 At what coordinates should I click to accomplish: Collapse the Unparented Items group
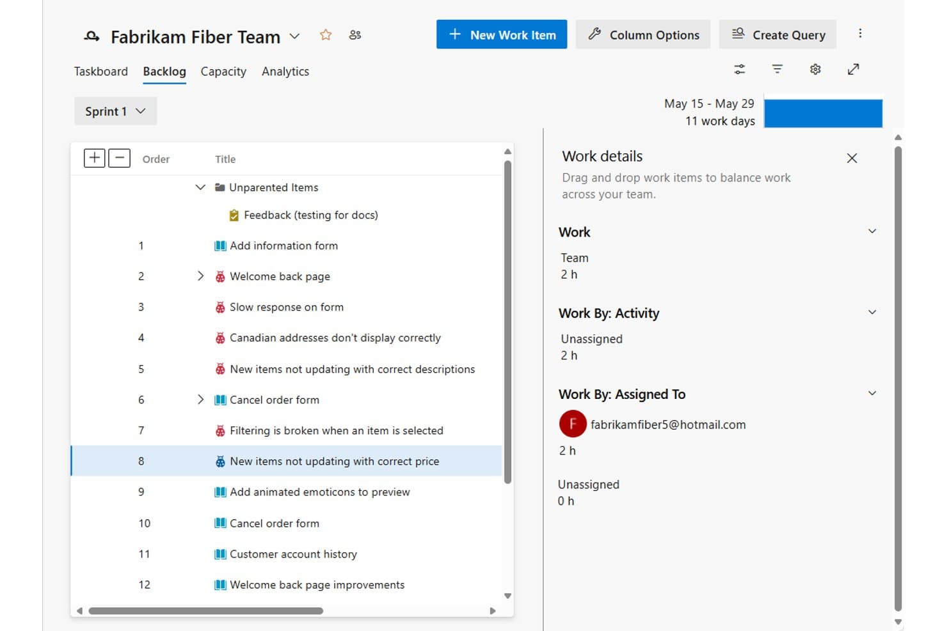pyautogui.click(x=200, y=187)
